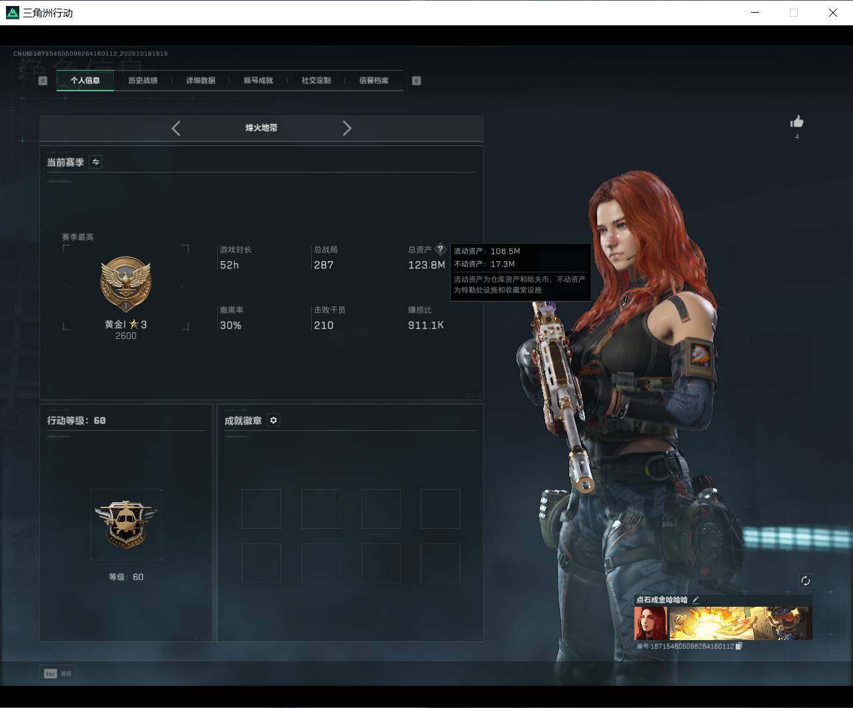
Task: Click the red-haired avatar portrait thumbnail
Action: point(650,623)
